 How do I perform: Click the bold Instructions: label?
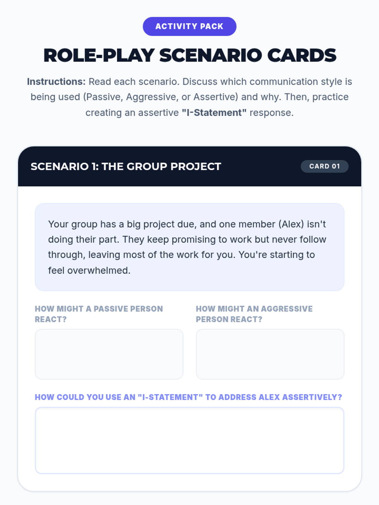click(x=56, y=82)
